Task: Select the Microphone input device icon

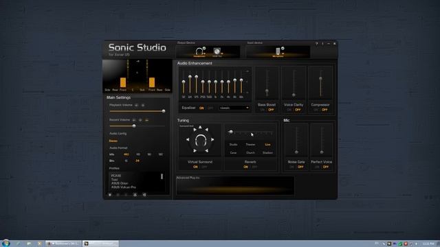Action: tap(278, 51)
